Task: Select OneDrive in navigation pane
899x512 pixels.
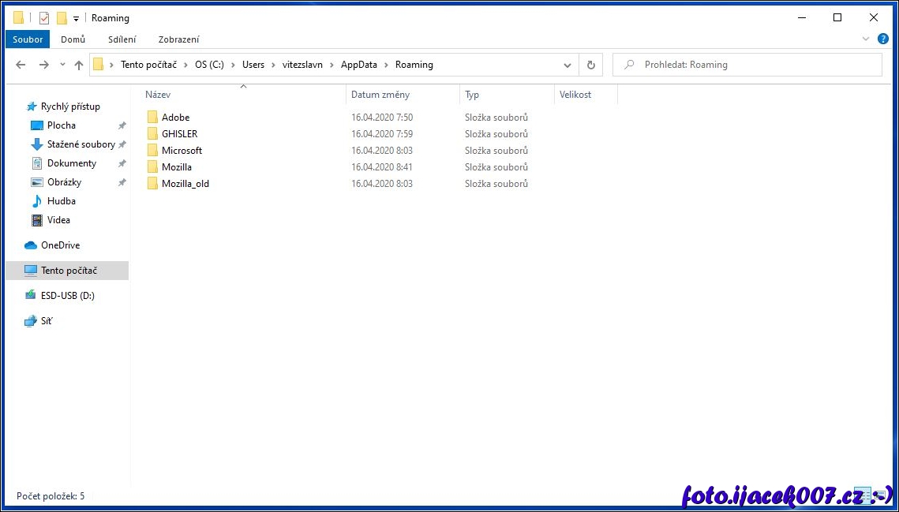Action: [60, 245]
